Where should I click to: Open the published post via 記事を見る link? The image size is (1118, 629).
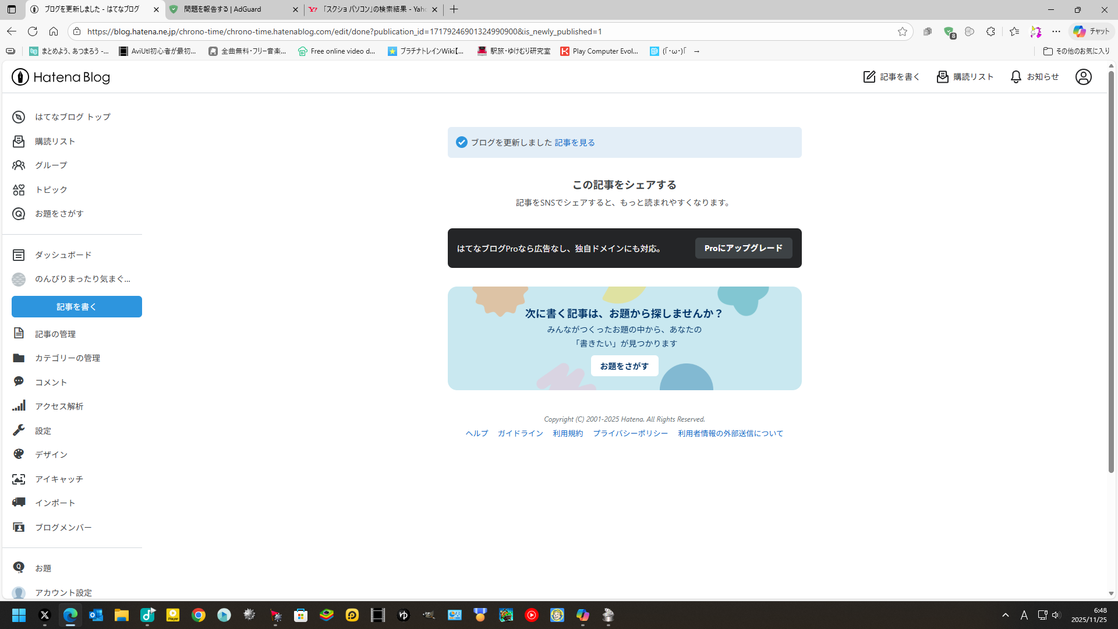(x=574, y=142)
